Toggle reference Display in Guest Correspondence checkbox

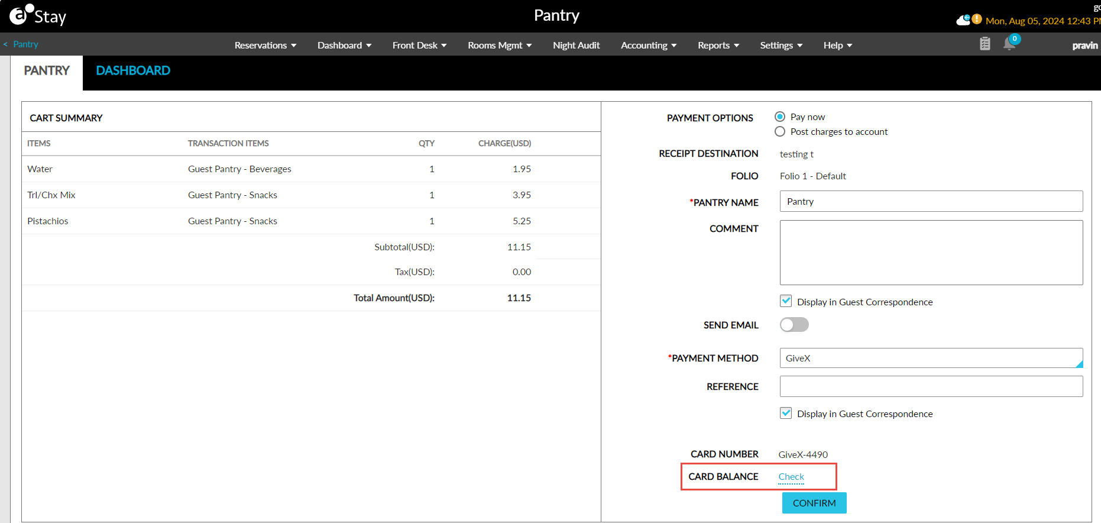click(786, 413)
